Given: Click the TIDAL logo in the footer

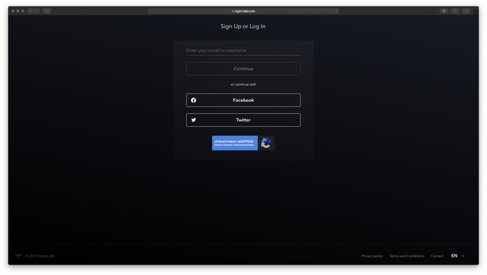Looking at the screenshot, I should coord(18,256).
